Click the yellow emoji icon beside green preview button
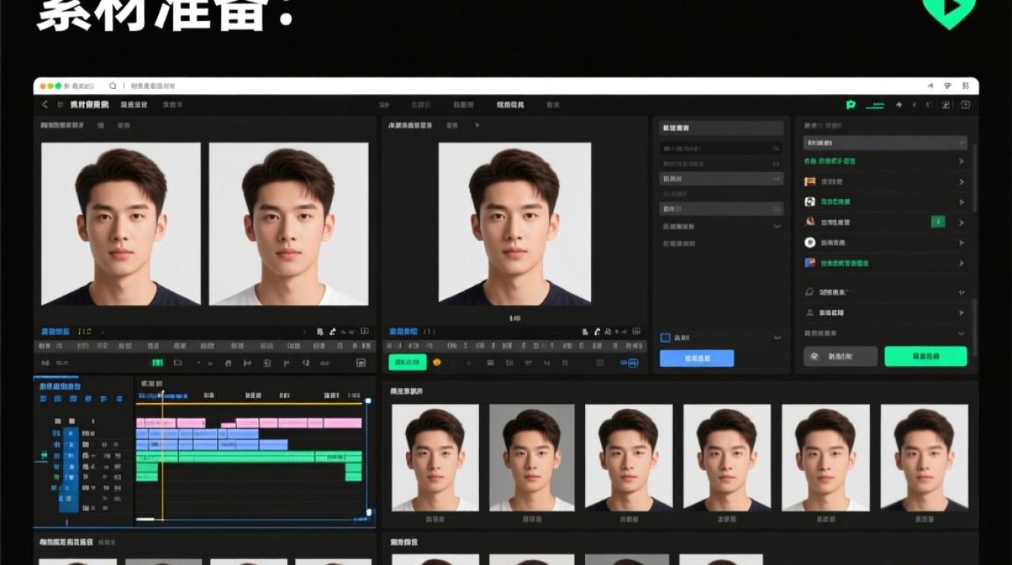Image resolution: width=1012 pixels, height=565 pixels. pyautogui.click(x=436, y=362)
